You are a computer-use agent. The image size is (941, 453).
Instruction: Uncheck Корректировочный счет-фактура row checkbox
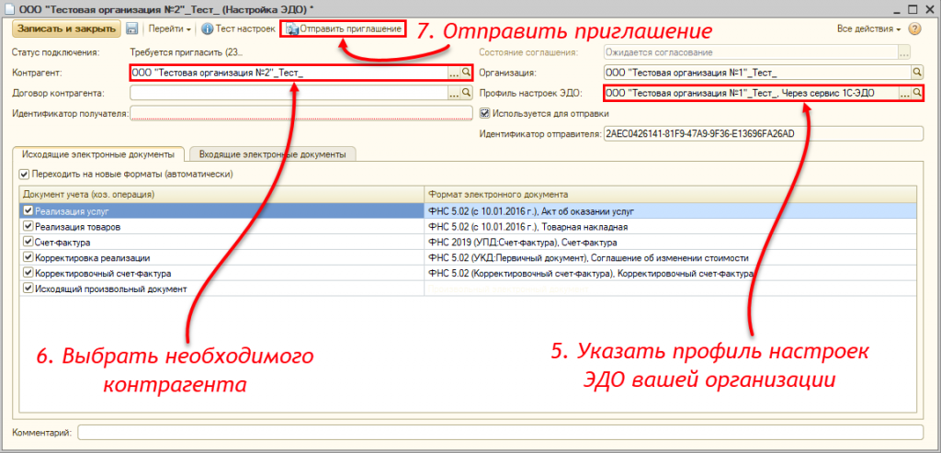(28, 274)
